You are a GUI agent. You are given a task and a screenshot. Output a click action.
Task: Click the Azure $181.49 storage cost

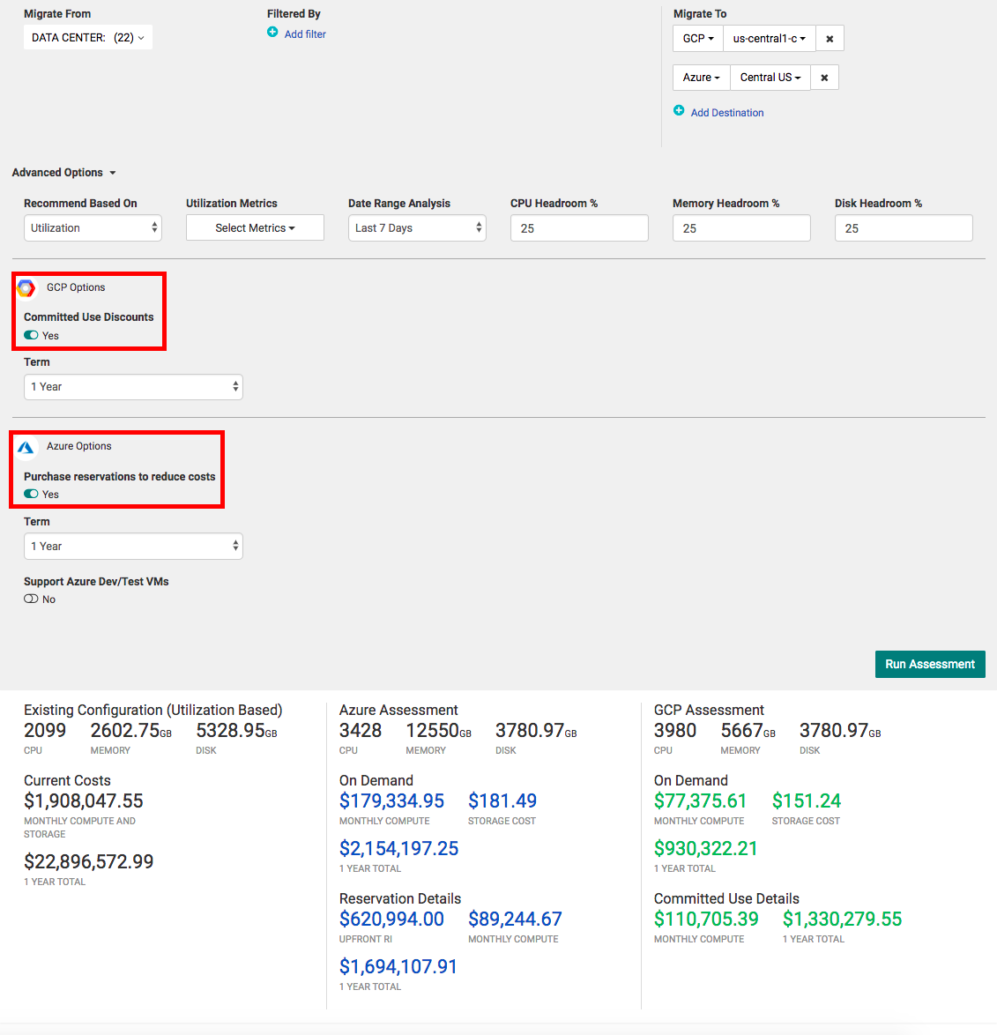click(x=502, y=801)
